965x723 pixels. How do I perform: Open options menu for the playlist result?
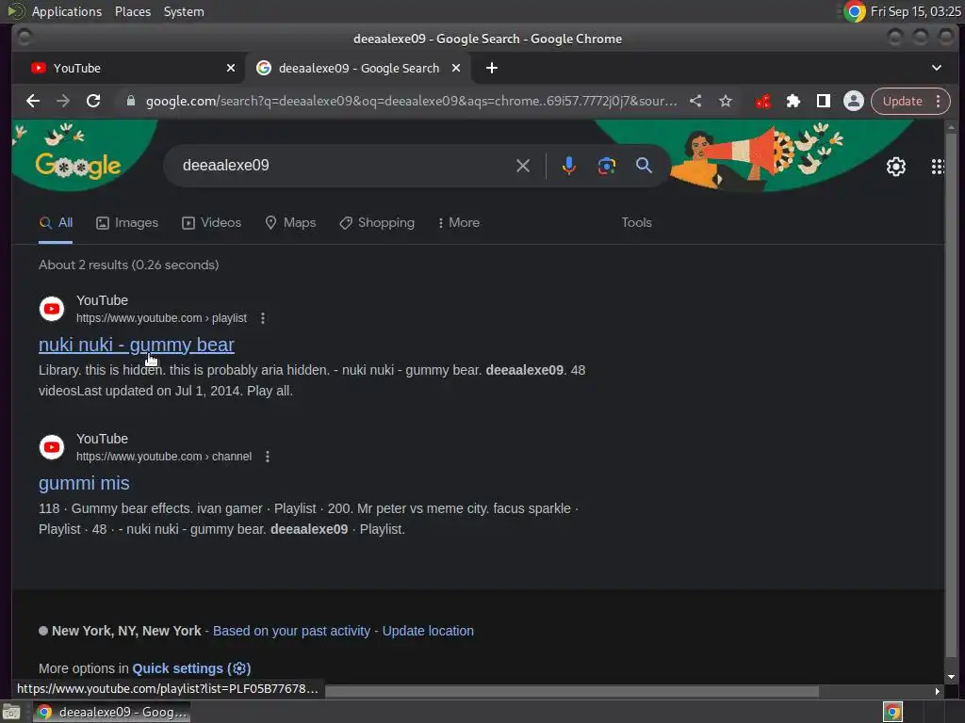(263, 318)
